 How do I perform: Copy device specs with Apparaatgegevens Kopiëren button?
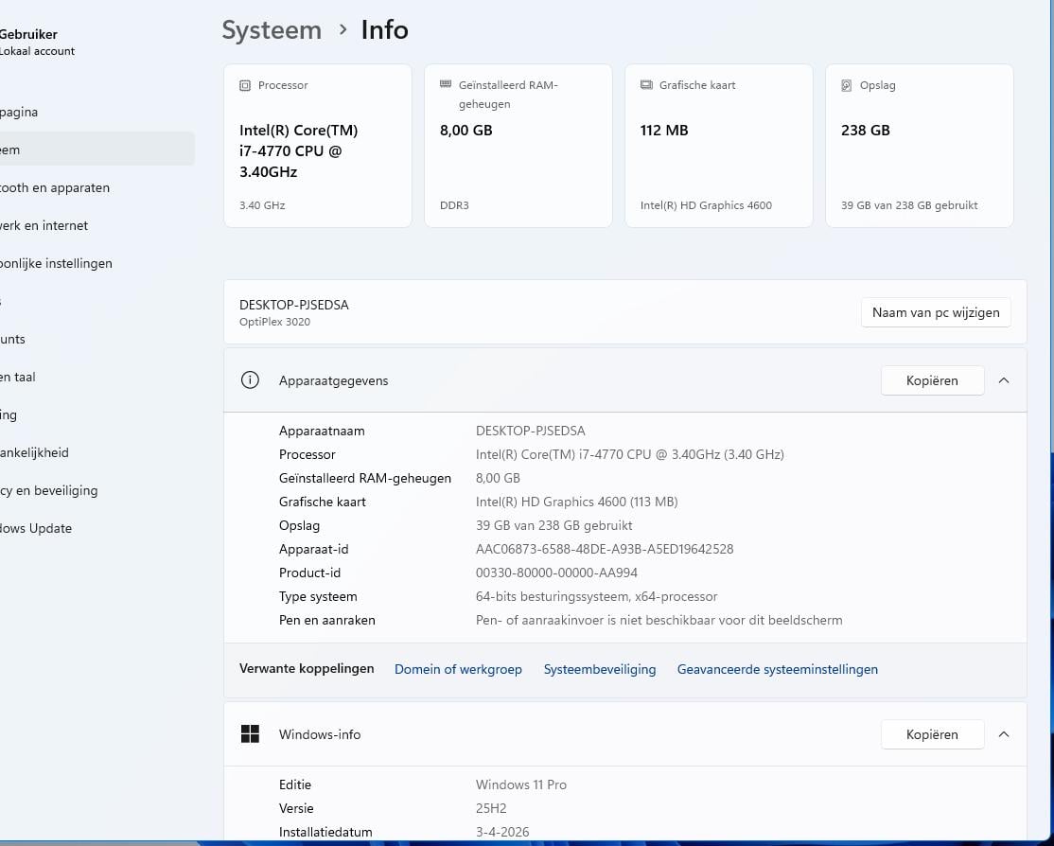click(931, 380)
